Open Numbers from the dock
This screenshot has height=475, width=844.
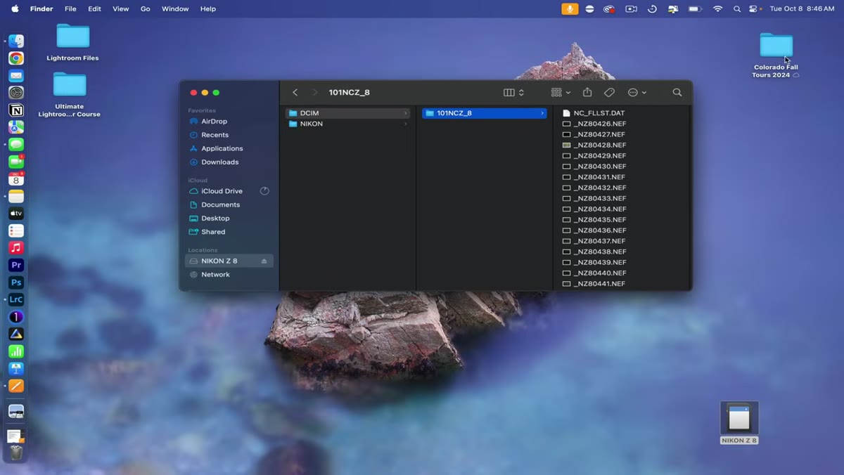[x=16, y=351]
